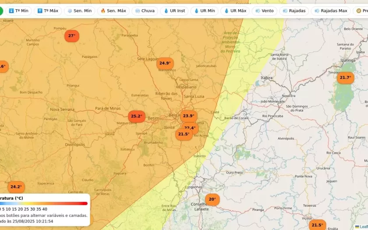
Task: Display the Vento wind layer
Action: click(x=264, y=11)
